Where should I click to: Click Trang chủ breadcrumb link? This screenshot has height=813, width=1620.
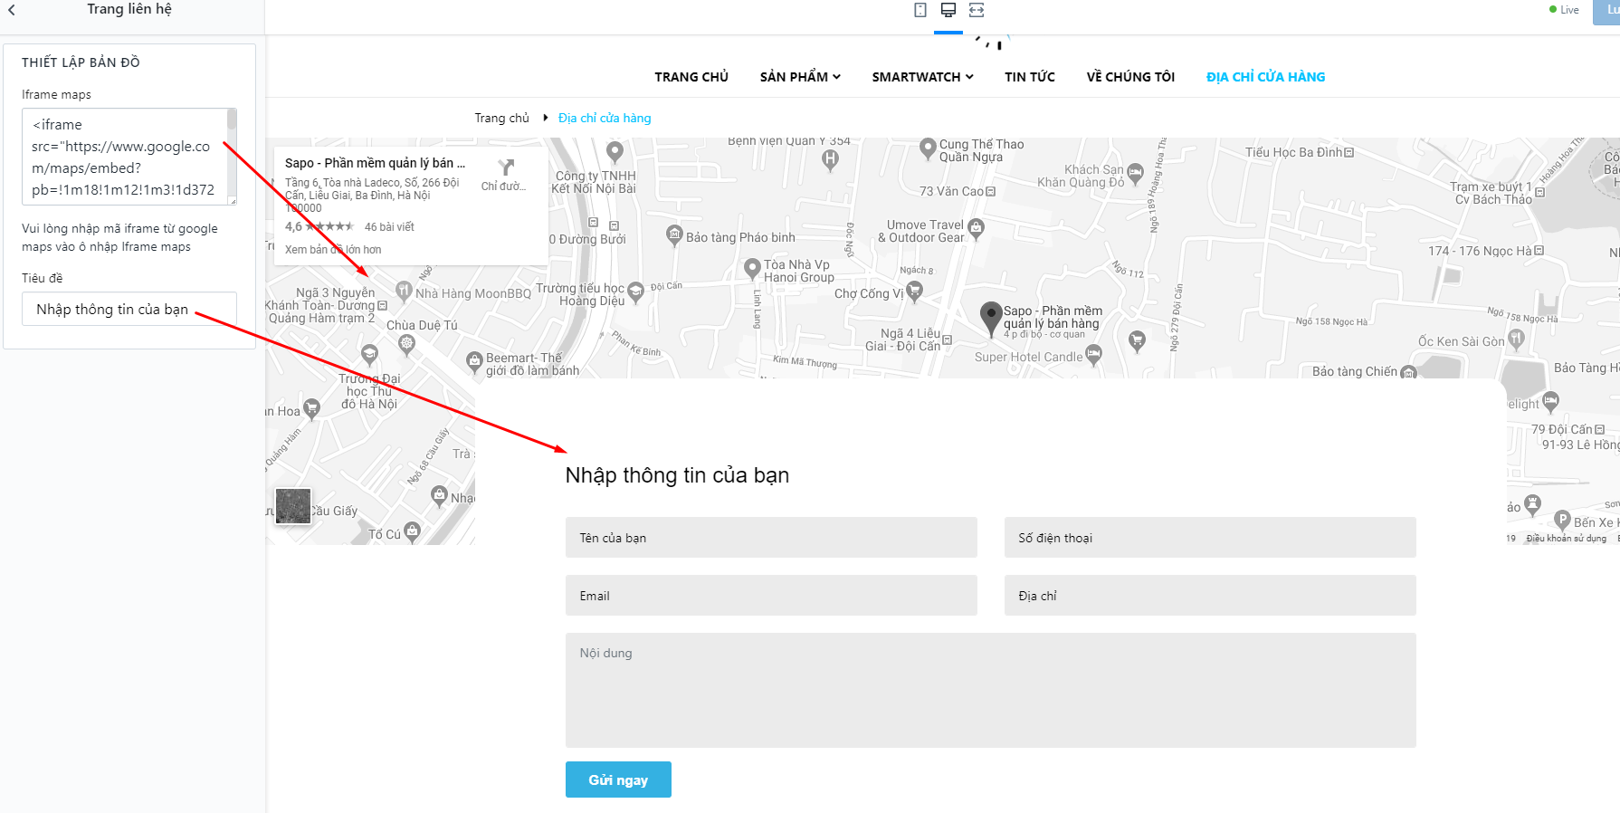(501, 118)
